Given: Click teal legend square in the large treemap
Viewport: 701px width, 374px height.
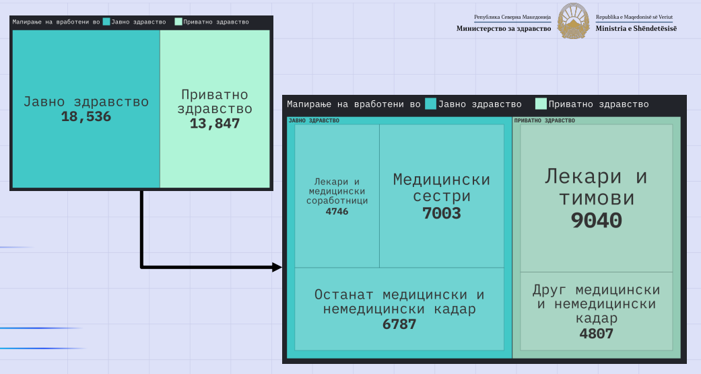Looking at the screenshot, I should (430, 104).
